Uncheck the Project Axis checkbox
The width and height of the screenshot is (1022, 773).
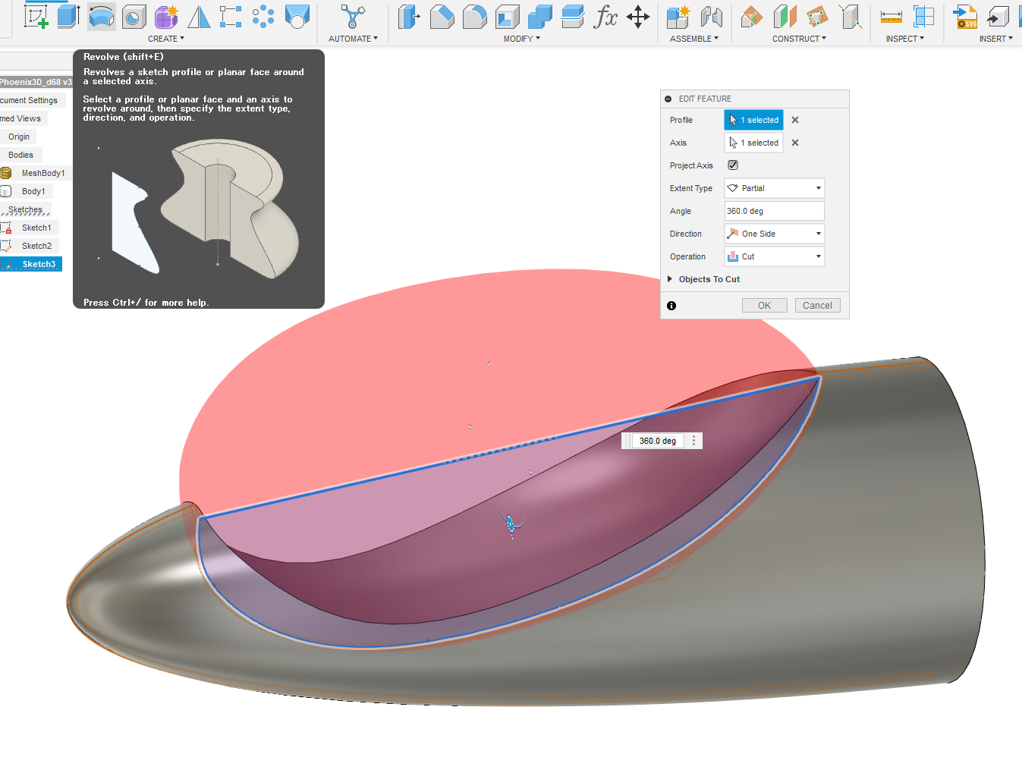pos(732,165)
